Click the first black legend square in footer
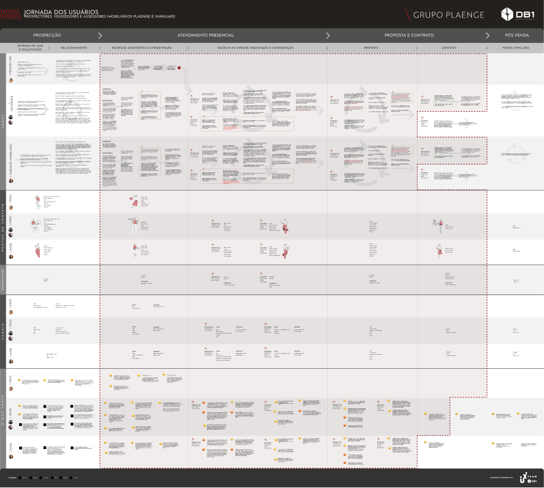Viewport: 544px width, 488px height. [x=20, y=478]
